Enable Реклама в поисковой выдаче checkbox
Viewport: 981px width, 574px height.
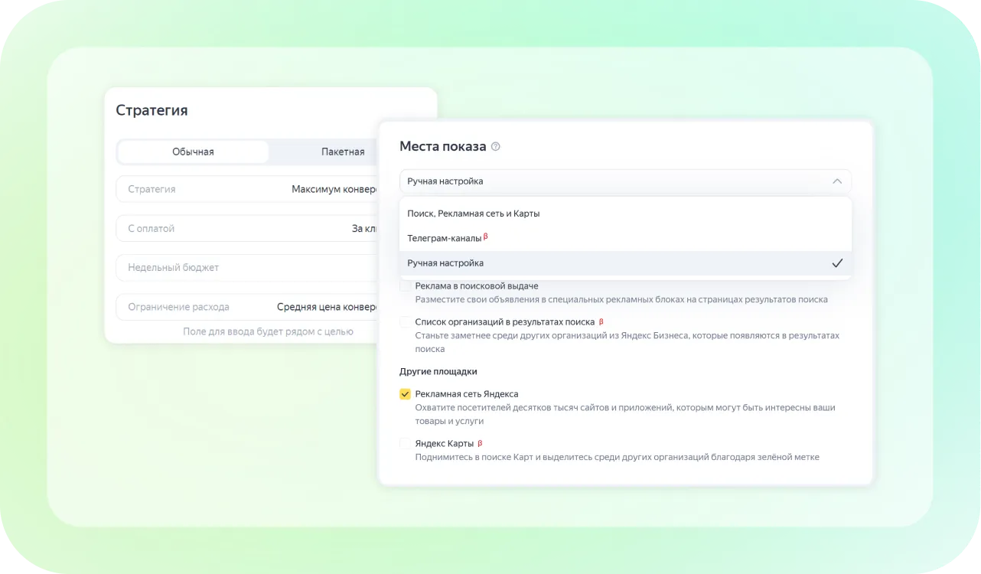click(406, 286)
